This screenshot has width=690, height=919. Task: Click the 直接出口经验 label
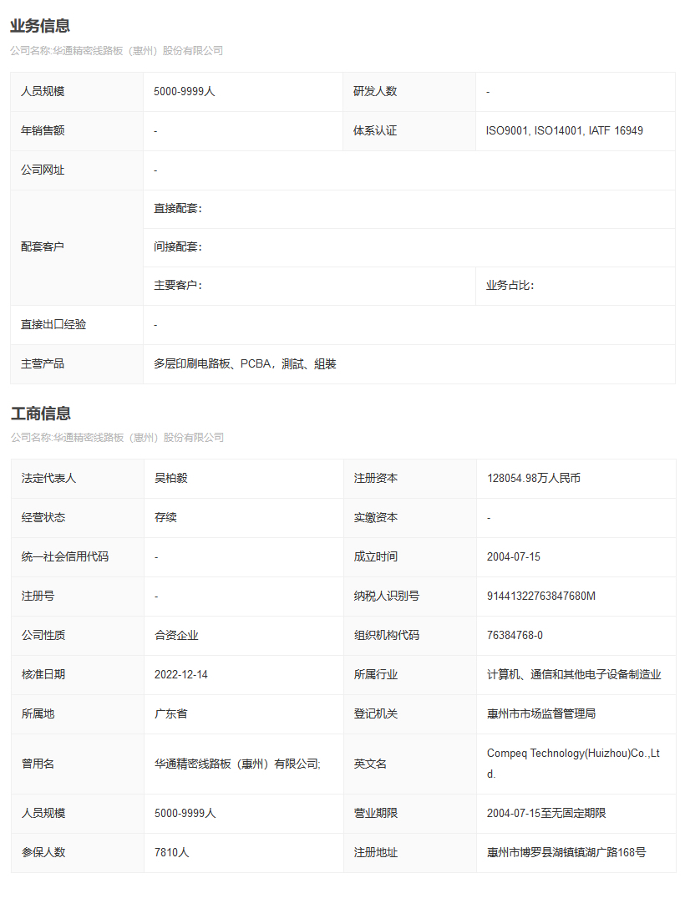[x=53, y=325]
